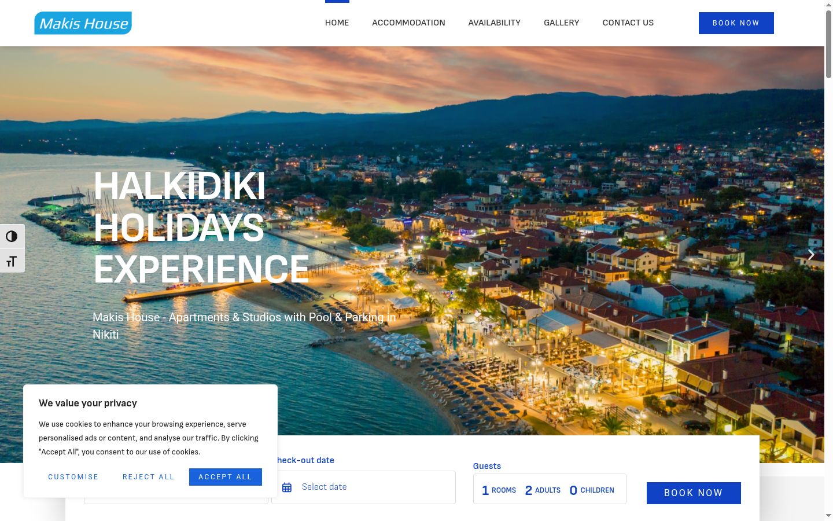Click the Check-out date label
This screenshot has height=521, width=833.
[305, 460]
